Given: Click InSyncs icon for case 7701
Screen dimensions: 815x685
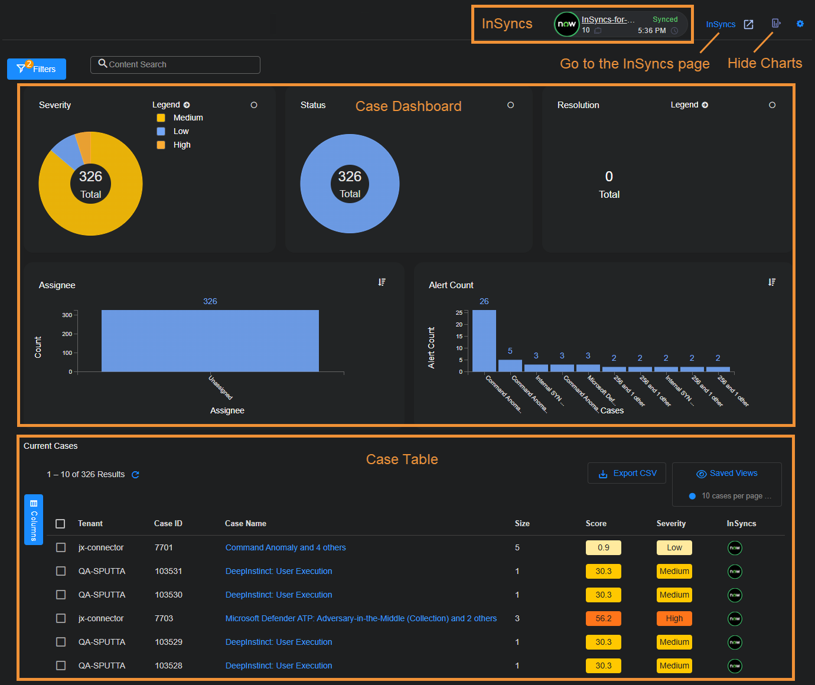Looking at the screenshot, I should tap(734, 548).
